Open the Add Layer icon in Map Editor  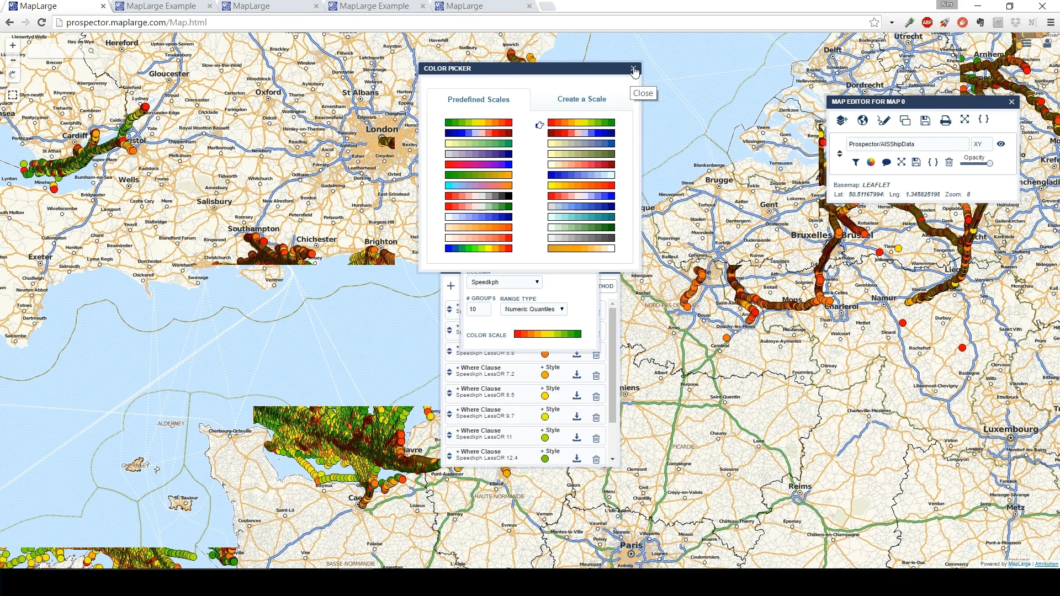click(x=841, y=120)
